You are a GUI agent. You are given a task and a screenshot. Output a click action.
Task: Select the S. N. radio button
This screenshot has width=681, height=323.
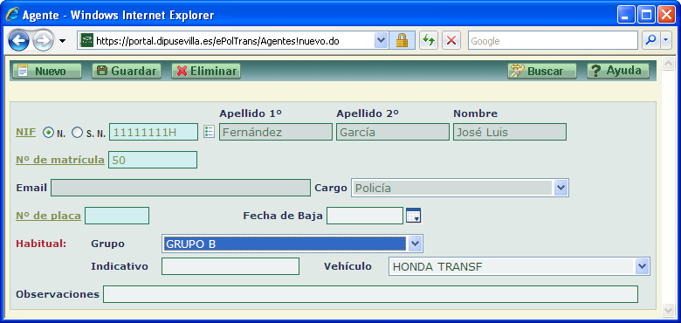(x=77, y=133)
